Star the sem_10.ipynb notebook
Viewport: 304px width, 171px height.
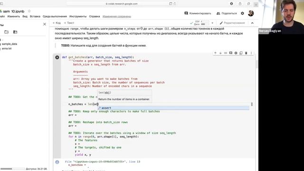[29, 11]
